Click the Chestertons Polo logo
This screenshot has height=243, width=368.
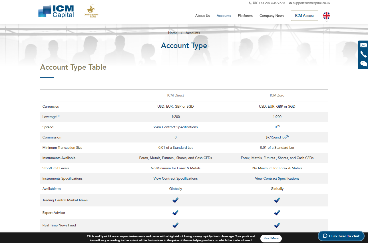point(91,12)
